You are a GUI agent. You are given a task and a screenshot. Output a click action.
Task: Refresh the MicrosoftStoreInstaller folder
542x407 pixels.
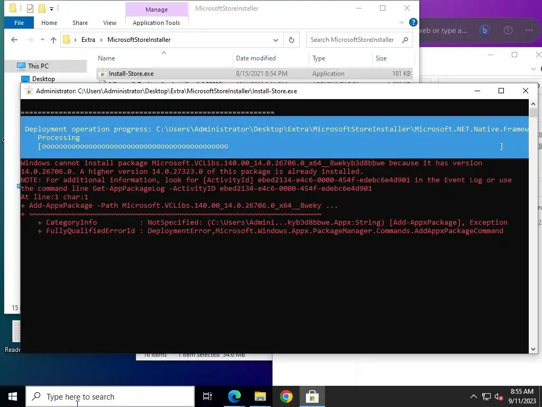pos(292,40)
